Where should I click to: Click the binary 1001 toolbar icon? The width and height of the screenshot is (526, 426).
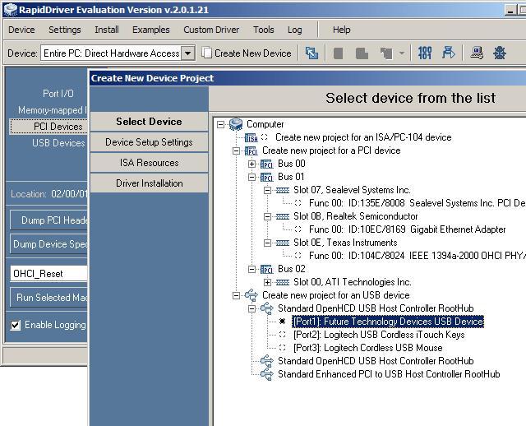[425, 53]
